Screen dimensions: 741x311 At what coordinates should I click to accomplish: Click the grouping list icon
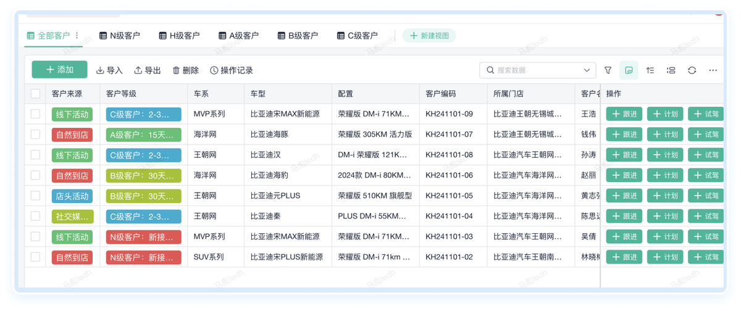(671, 70)
